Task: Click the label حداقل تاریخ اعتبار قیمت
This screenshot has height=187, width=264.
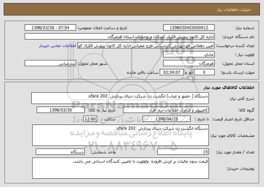Action: [233, 119]
